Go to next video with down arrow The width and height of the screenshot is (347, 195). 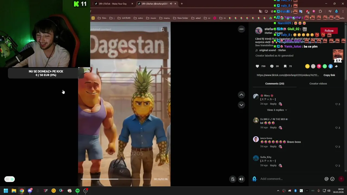[x=241, y=105]
